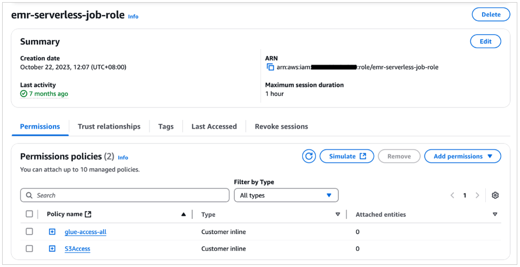Screen dimensions: 520x267
Task: Expand the S3Access policy row
Action: (52, 248)
